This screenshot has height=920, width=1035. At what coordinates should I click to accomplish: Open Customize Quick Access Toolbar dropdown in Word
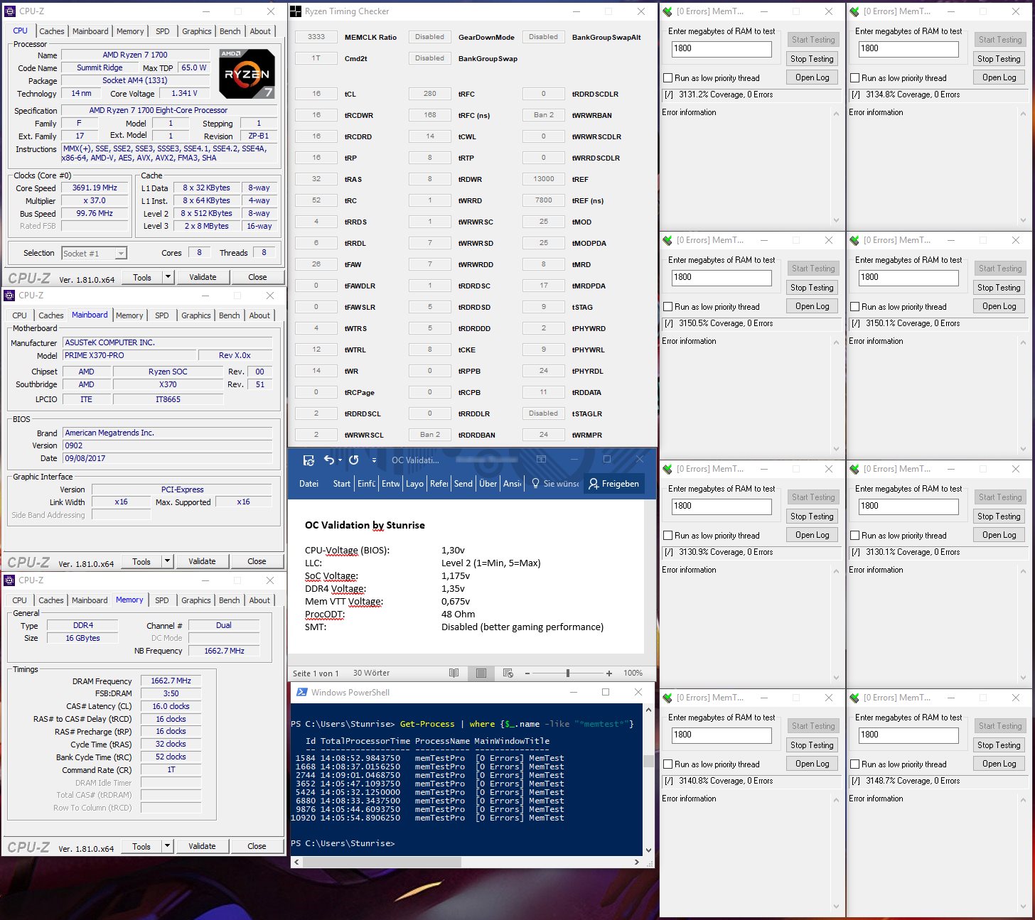(374, 460)
